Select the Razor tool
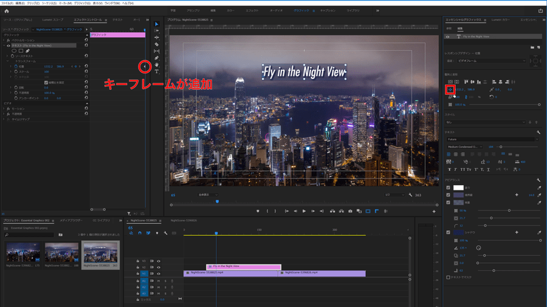Viewport: 547px width, 307px height. (156, 44)
